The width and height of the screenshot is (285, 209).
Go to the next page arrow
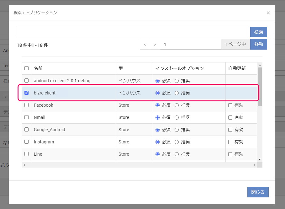click(155, 45)
